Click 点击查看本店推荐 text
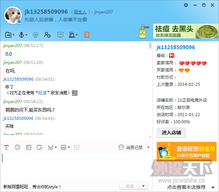 point(186,187)
